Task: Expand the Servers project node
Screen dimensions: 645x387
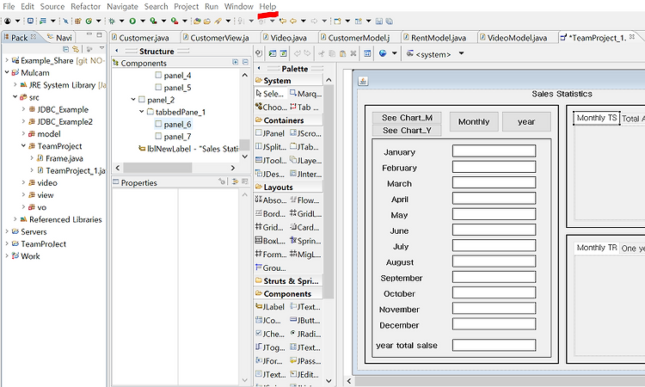Action: (7, 231)
